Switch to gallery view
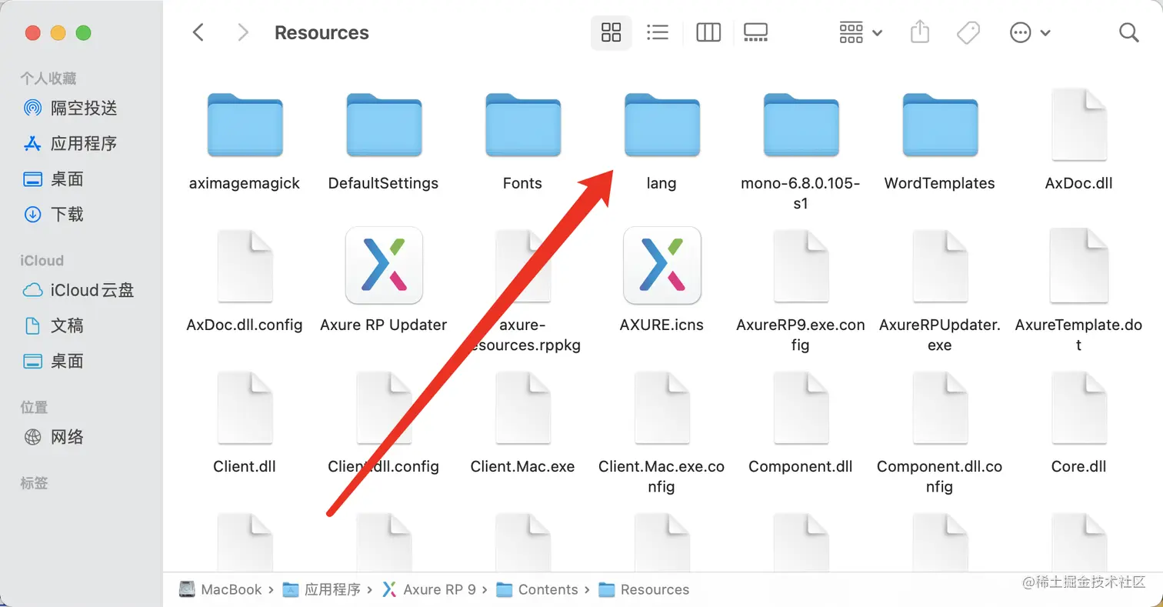Image resolution: width=1163 pixels, height=607 pixels. 755,32
